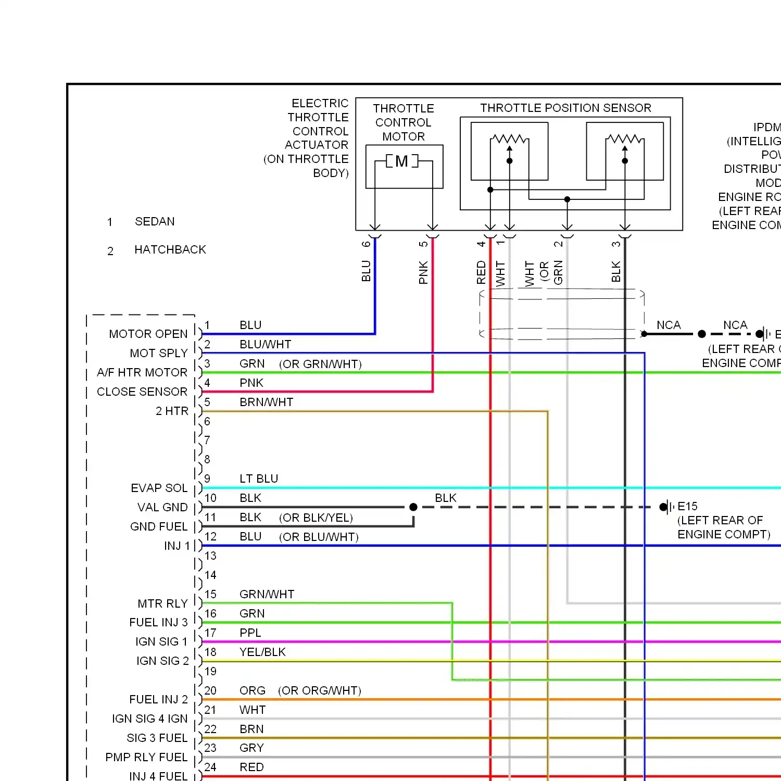Click the E15 ground reference text
The height and width of the screenshot is (781, 781).
click(687, 506)
